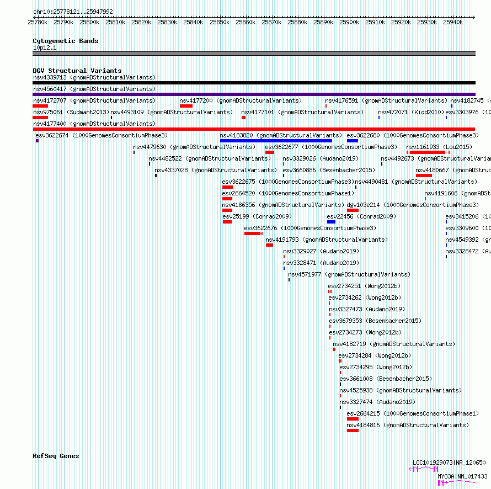Image resolution: width=491 pixels, height=489 pixels.
Task: Click nsv4186356 red variant bar
Action: click(x=227, y=210)
